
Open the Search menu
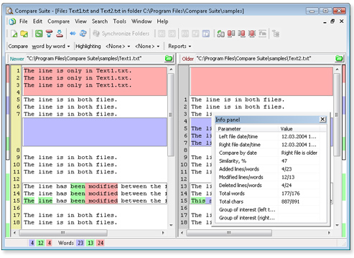pos(100,21)
